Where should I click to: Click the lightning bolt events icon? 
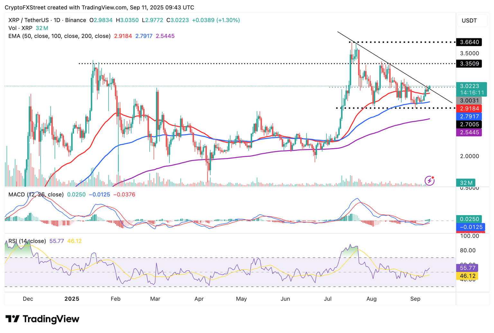[429, 181]
